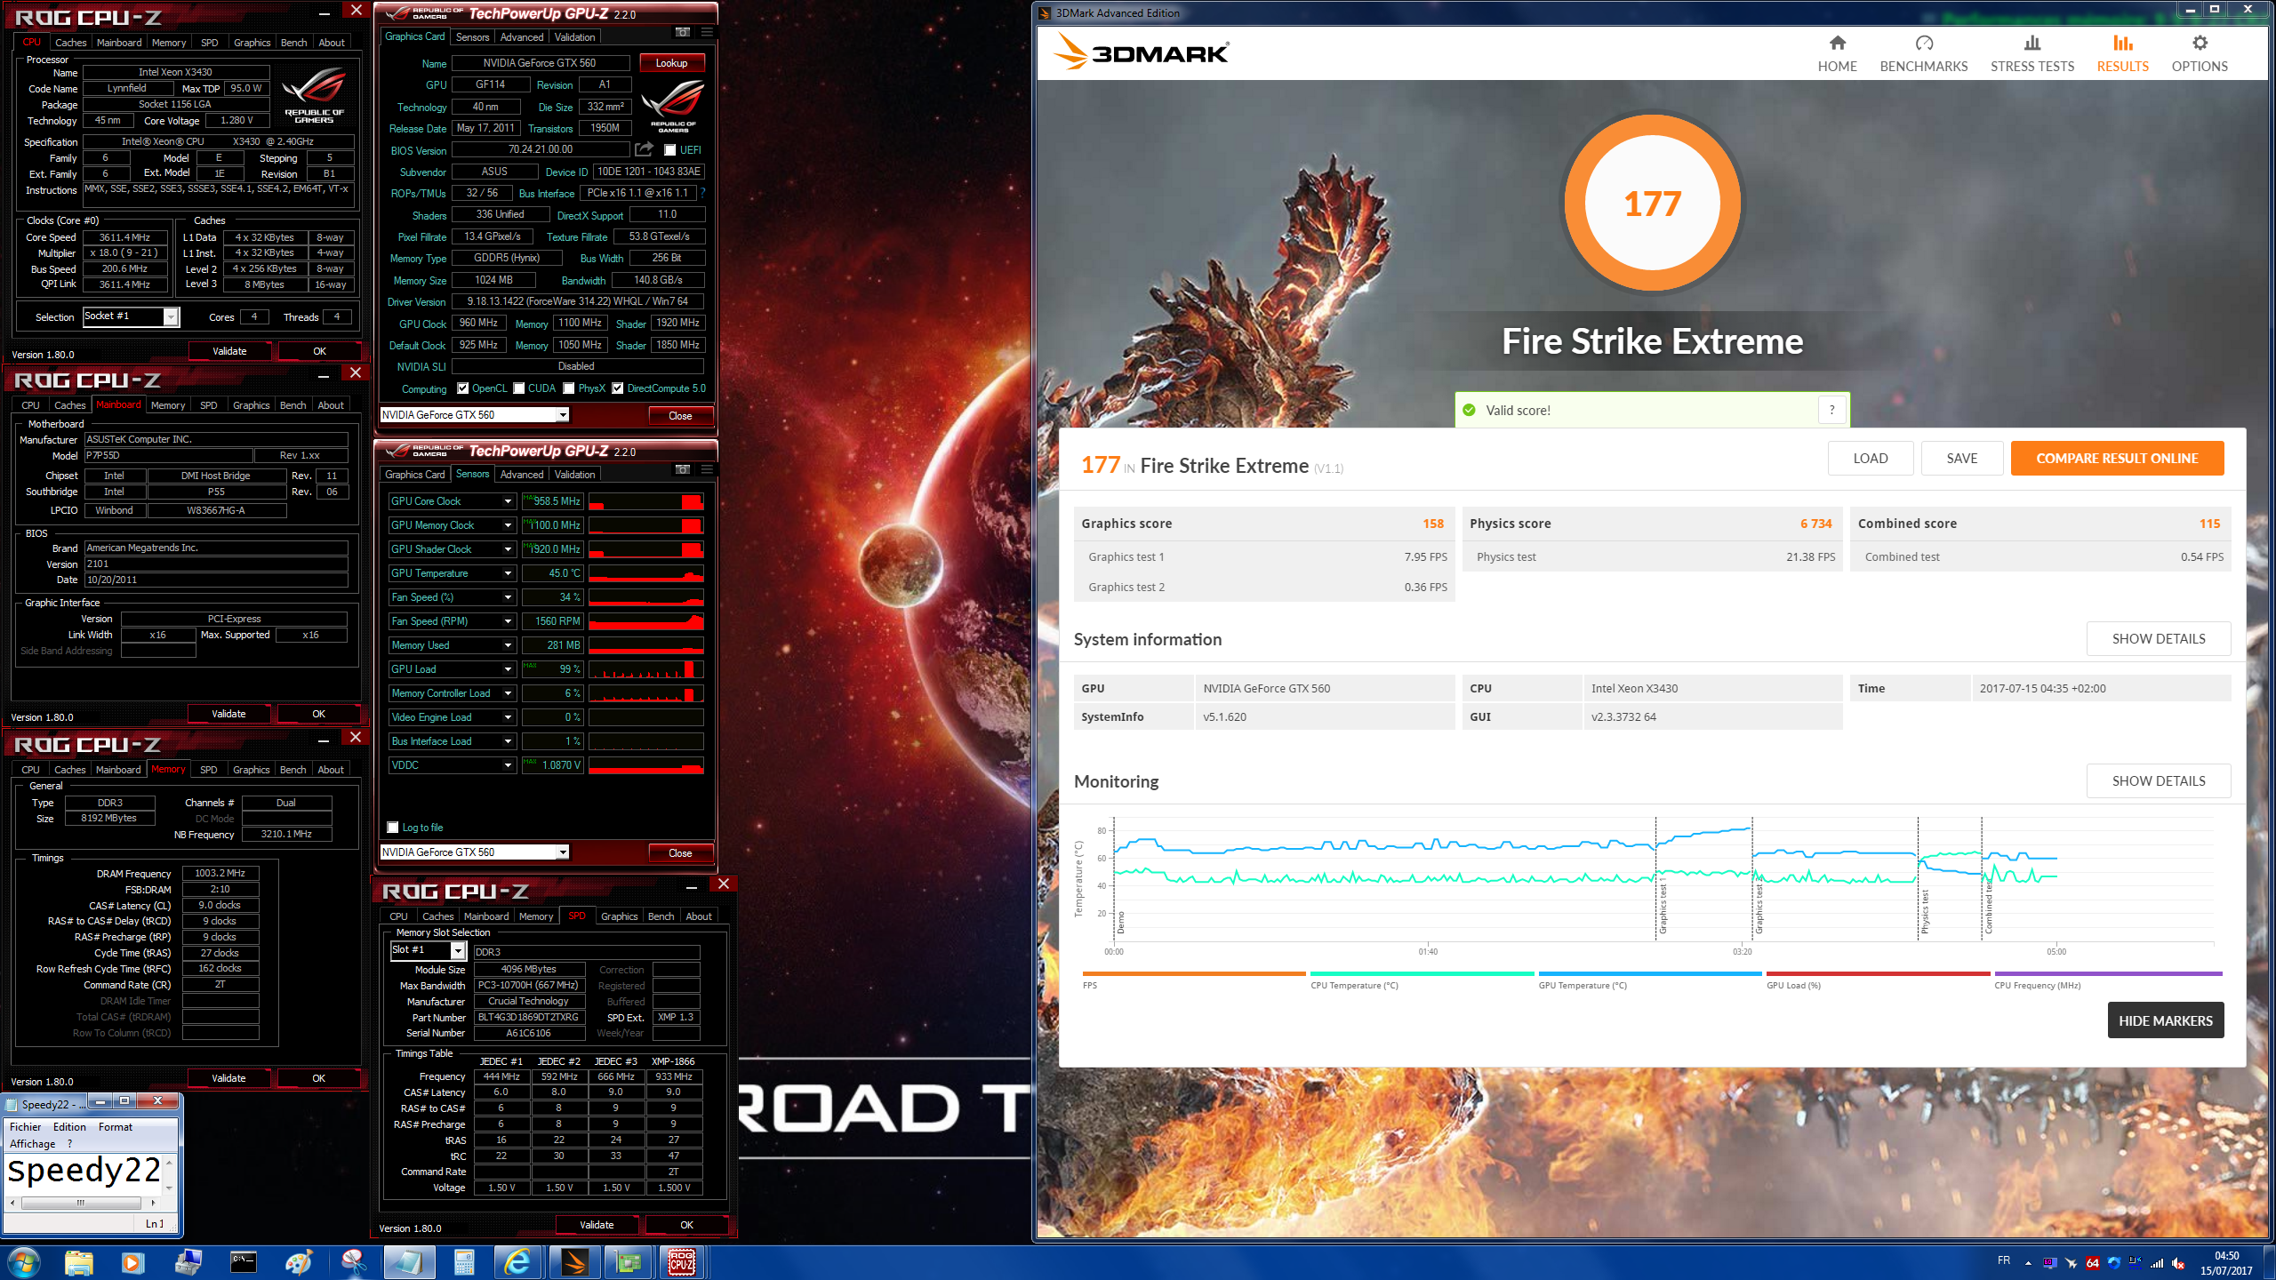
Task: Click the clock and date in the taskbar
Action: (x=2226, y=1263)
